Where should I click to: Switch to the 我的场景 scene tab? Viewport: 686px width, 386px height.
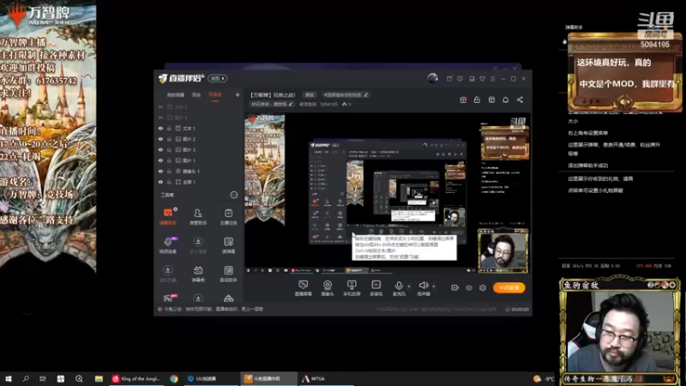click(176, 94)
